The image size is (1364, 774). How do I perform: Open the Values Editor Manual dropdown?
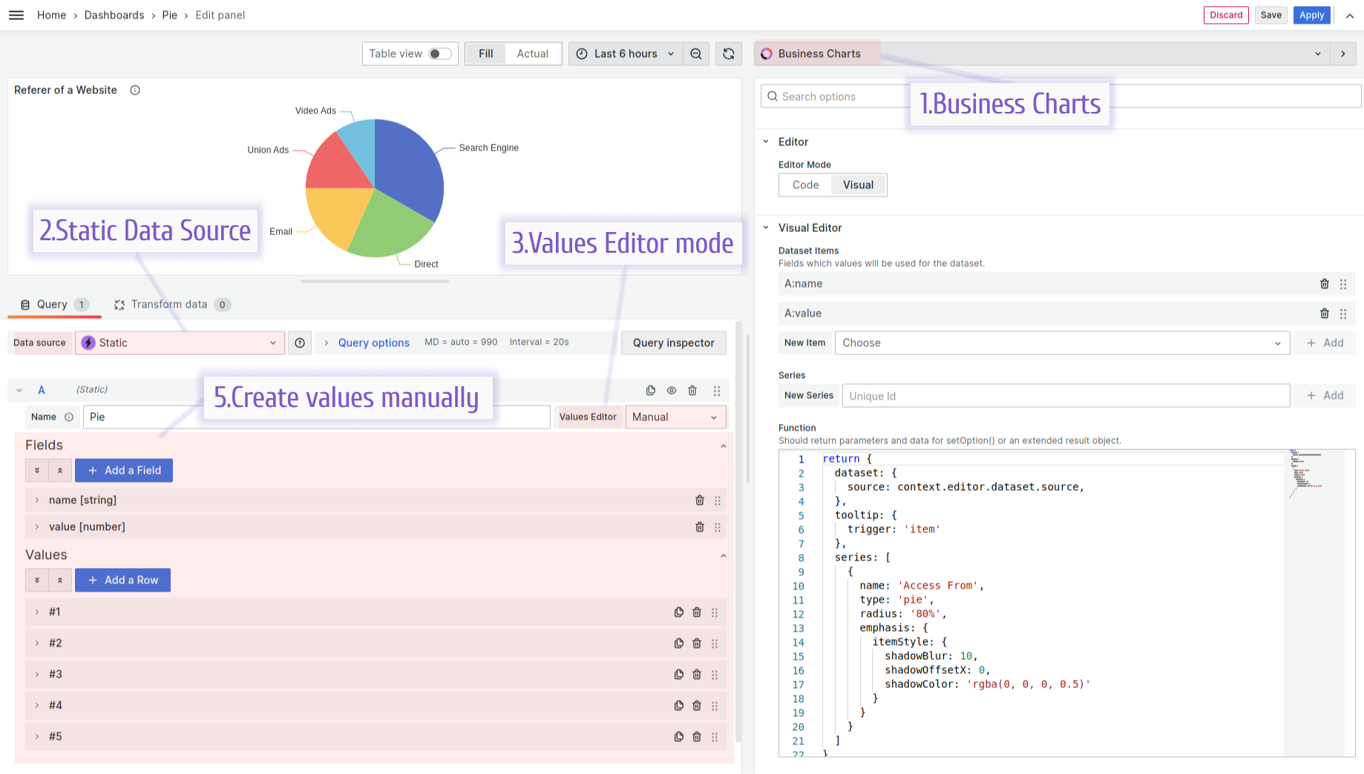coord(675,417)
